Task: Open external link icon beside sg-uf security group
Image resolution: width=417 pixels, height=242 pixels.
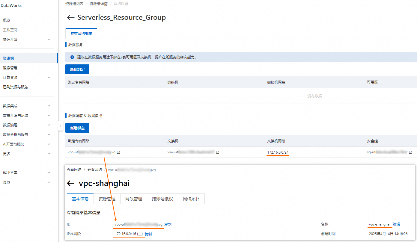Action: click(x=410, y=152)
